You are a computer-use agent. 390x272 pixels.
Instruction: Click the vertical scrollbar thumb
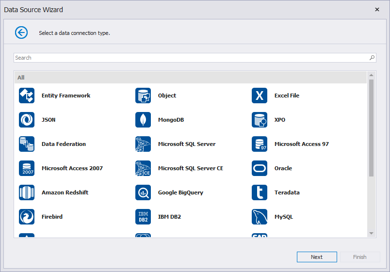[372, 128]
